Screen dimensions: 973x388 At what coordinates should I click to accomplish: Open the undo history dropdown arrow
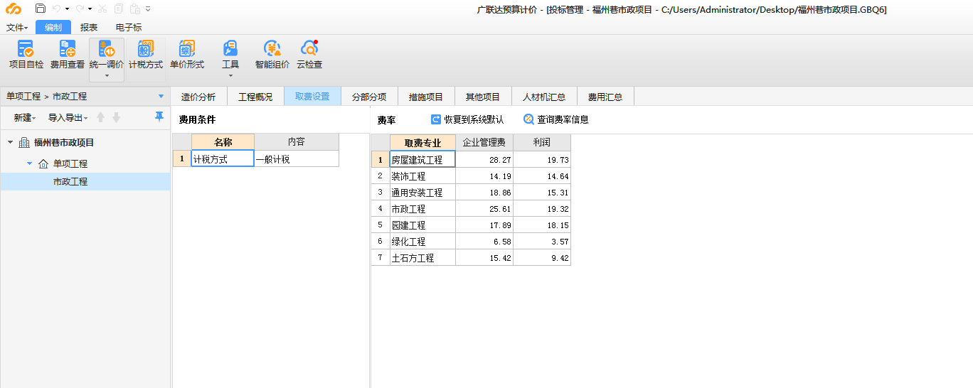click(67, 9)
